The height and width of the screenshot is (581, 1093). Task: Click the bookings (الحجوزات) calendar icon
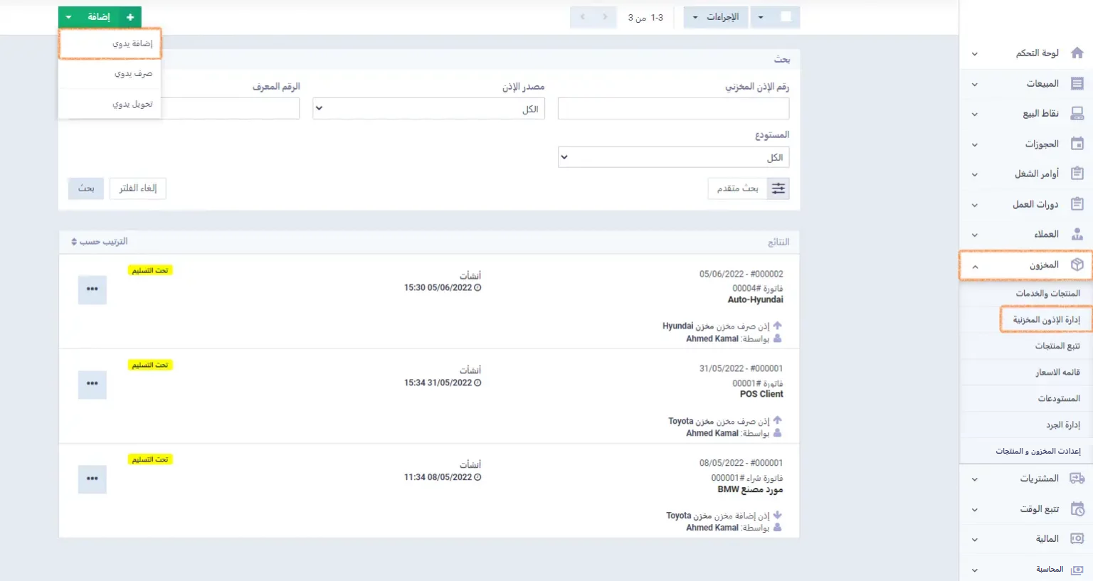point(1077,144)
